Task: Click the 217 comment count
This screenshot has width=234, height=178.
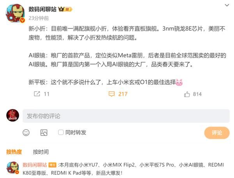Action: click(123, 94)
